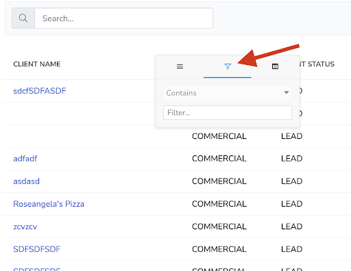
Task: Click the Search... input field
Action: [123, 18]
